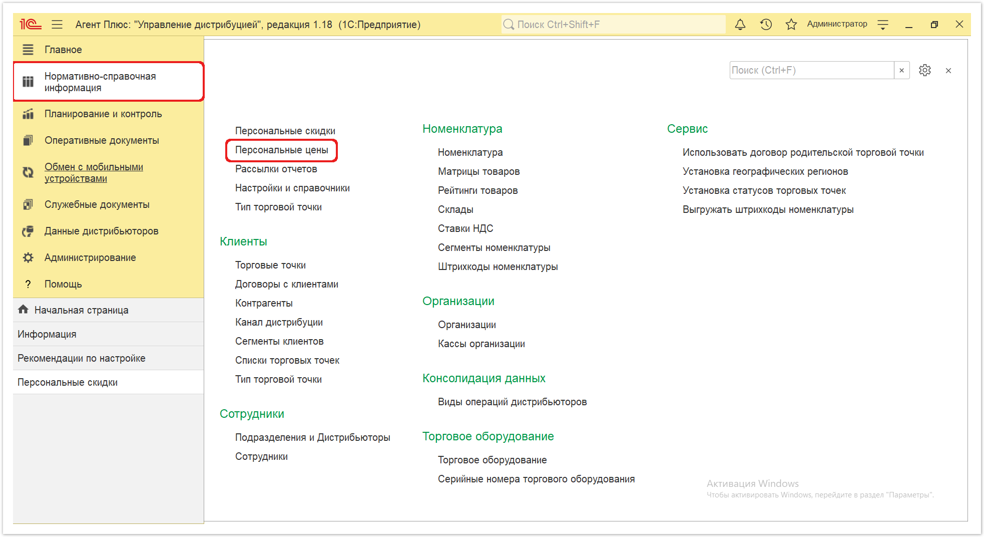Image resolution: width=984 pixels, height=537 pixels.
Task: Click the Обмен sync arrows icon
Action: (28, 172)
